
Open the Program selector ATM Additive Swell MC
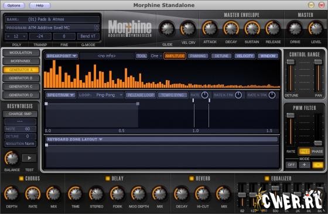pos(52,27)
